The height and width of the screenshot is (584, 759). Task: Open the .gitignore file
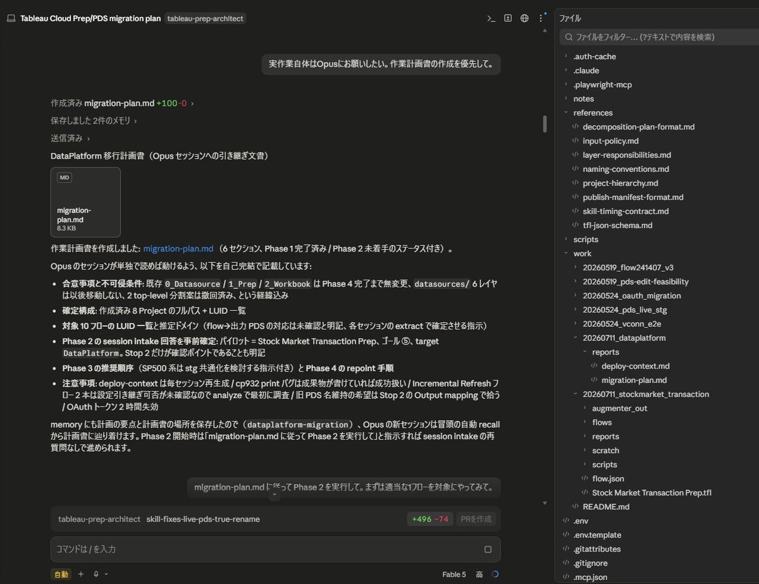591,563
